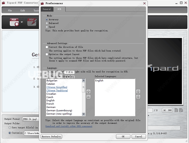Select the Speed mode radio button
The image size is (189, 143).
coord(47,27)
